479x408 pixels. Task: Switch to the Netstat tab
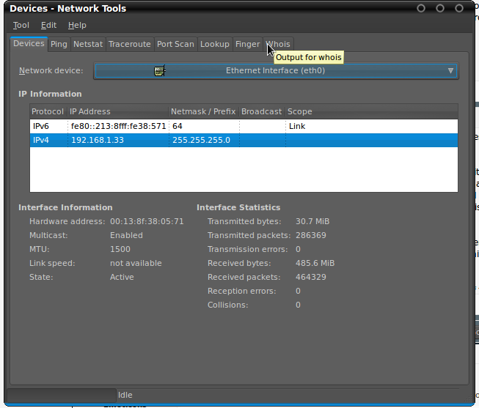coord(88,44)
